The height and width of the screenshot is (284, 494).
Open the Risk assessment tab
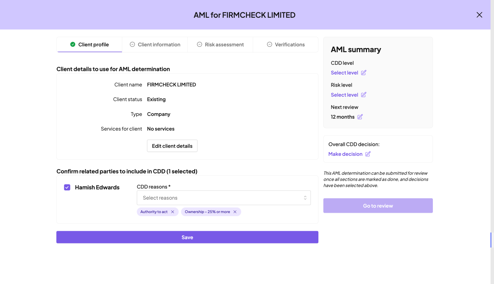(x=220, y=45)
